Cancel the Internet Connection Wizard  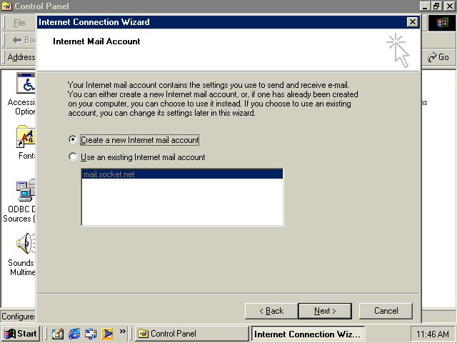(x=386, y=311)
